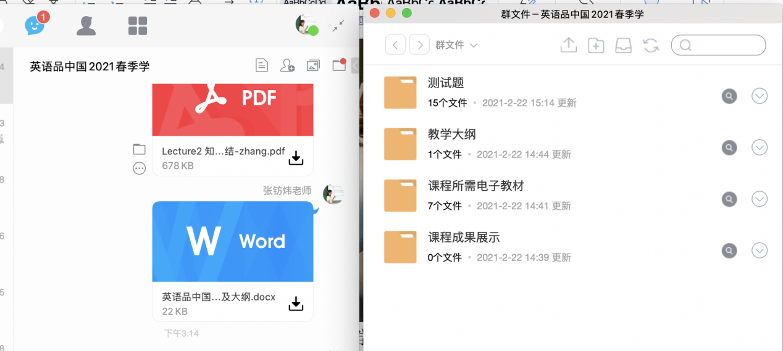Expand options for the 测试题 folder

[760, 96]
